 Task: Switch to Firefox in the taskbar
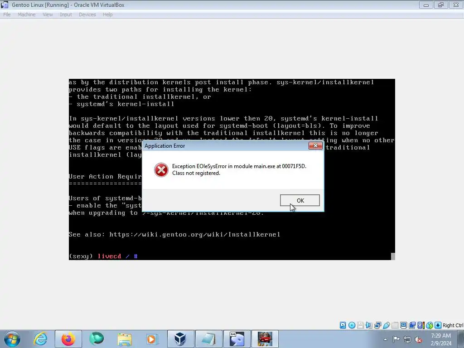point(68,339)
